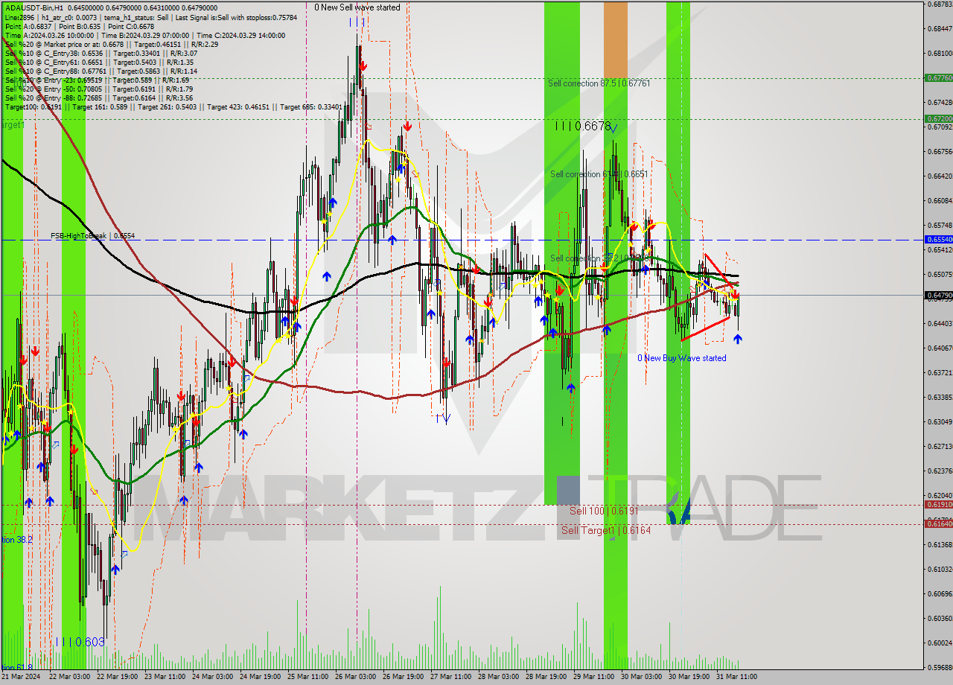Screen dimensions: 953x685
Task: Click the blue 0.65540 price tag on axis
Action: coord(938,240)
